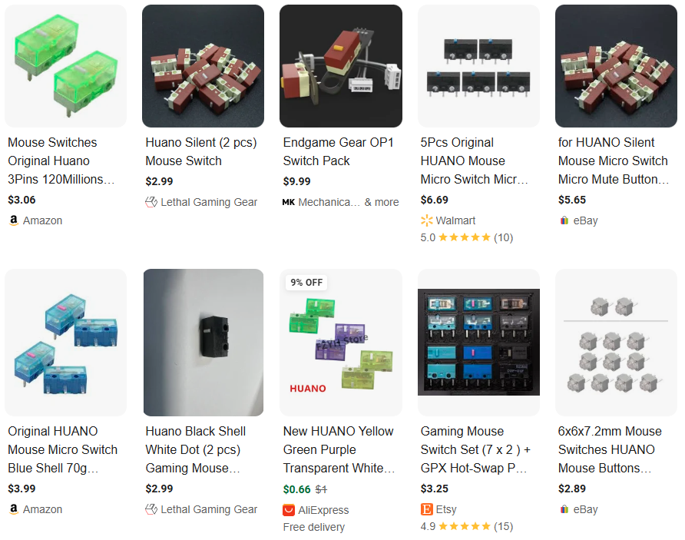Viewport: 685px width, 540px height.
Task: Open the Huano Black Shell product photo
Action: (x=204, y=342)
